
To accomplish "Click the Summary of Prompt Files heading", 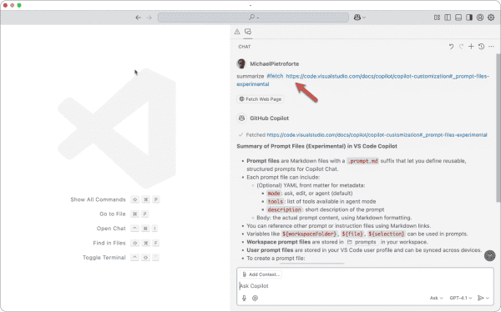I will [317, 146].
